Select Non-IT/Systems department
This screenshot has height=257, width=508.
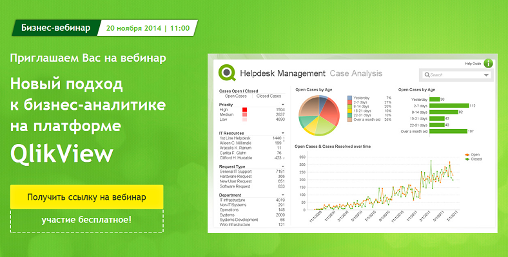point(252,205)
